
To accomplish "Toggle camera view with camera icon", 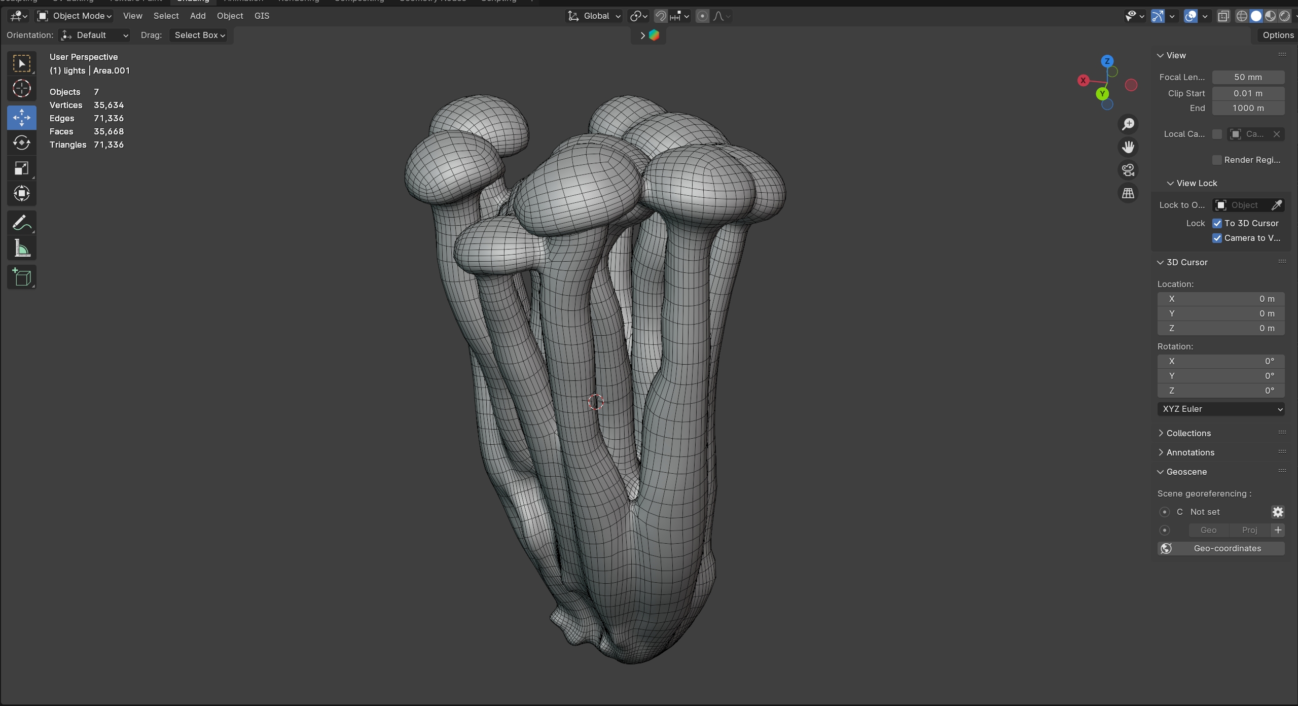I will 1128,170.
